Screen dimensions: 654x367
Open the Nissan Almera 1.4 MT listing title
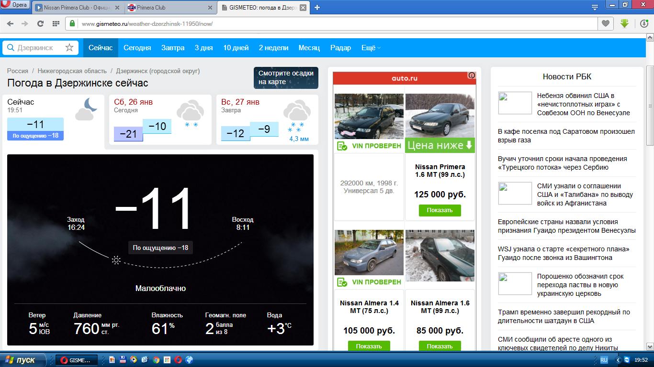pos(369,307)
